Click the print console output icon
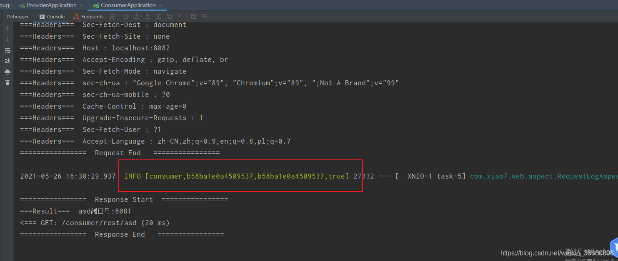618x261 pixels. click(7, 72)
